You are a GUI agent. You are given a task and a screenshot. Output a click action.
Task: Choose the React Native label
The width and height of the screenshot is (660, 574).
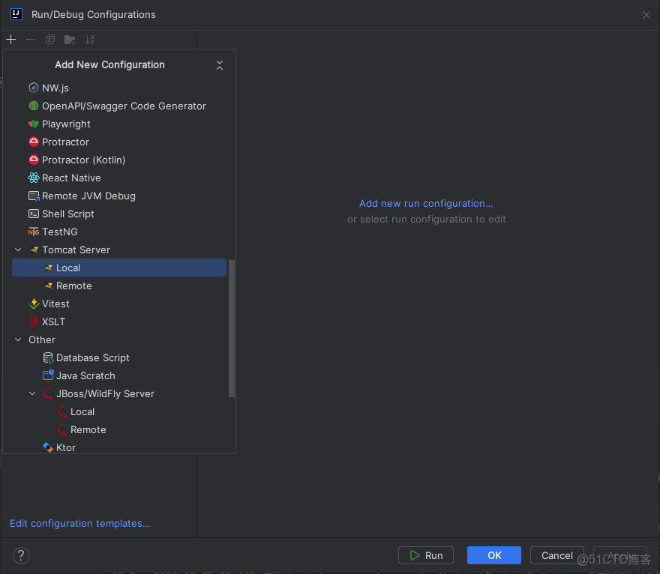pos(71,178)
